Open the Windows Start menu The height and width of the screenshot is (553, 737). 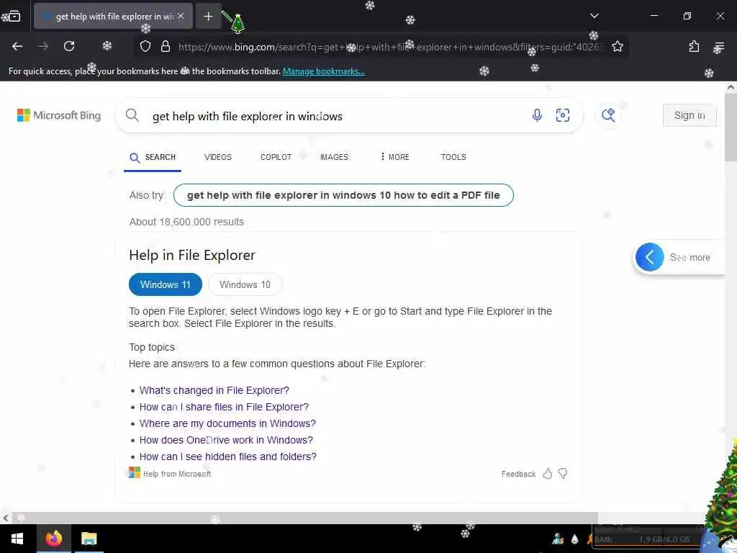17,539
